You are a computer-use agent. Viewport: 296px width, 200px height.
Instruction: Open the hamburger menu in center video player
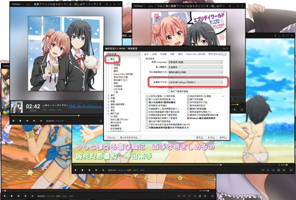[291, 170]
